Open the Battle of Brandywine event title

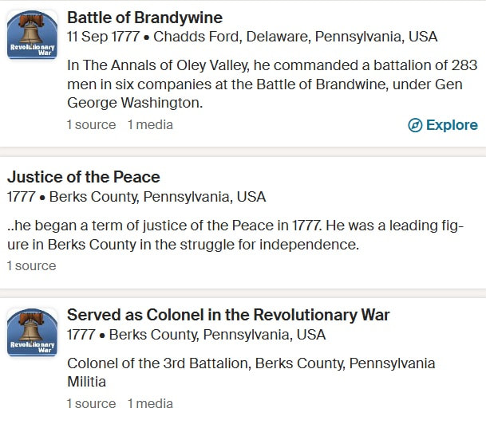(x=144, y=18)
